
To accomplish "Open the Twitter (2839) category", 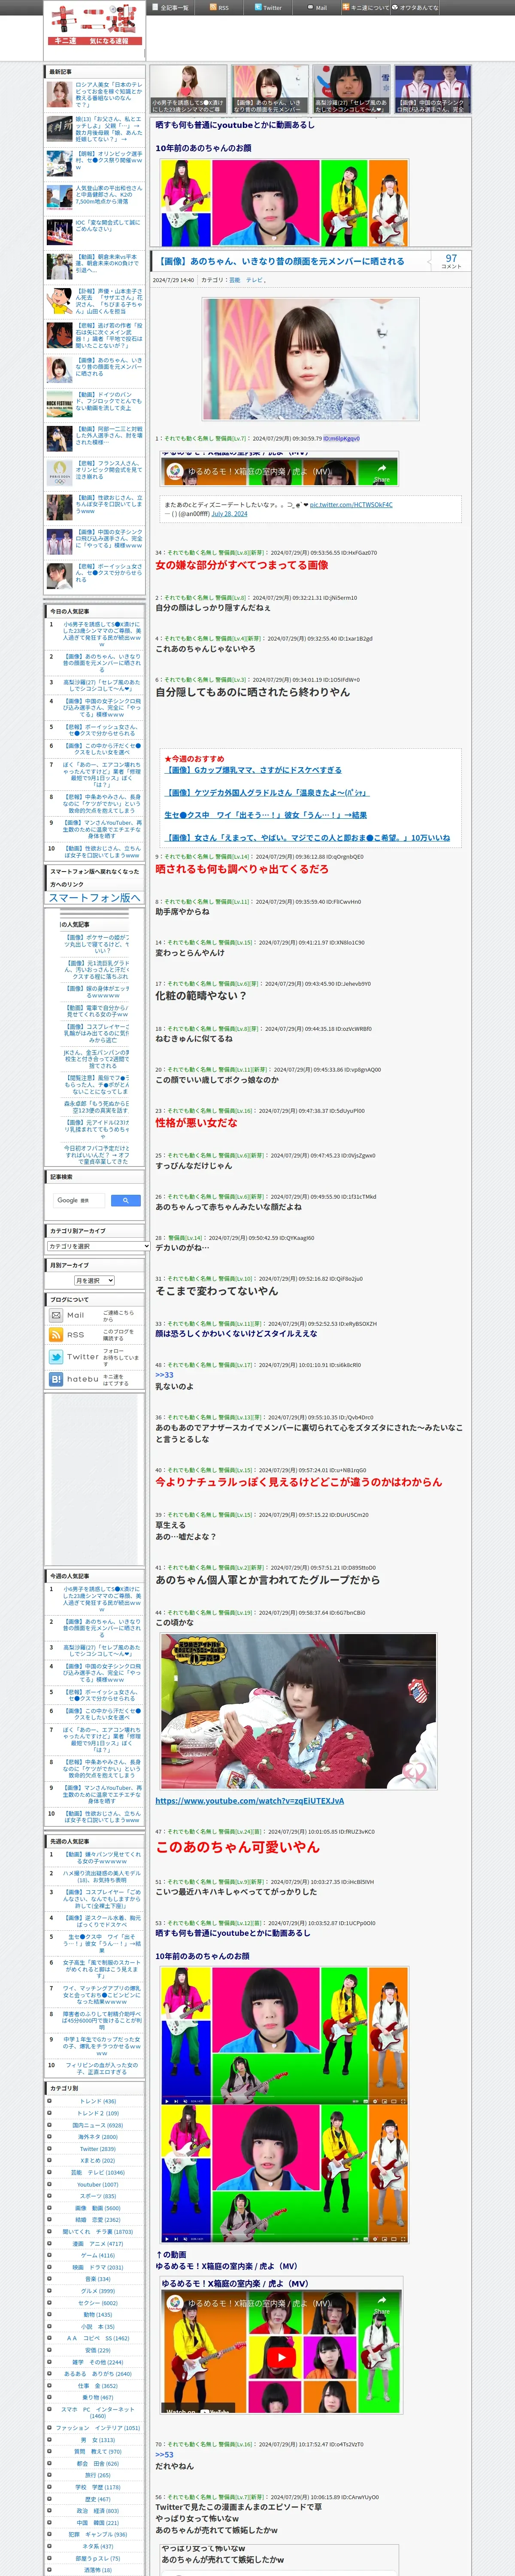I will [98, 2148].
